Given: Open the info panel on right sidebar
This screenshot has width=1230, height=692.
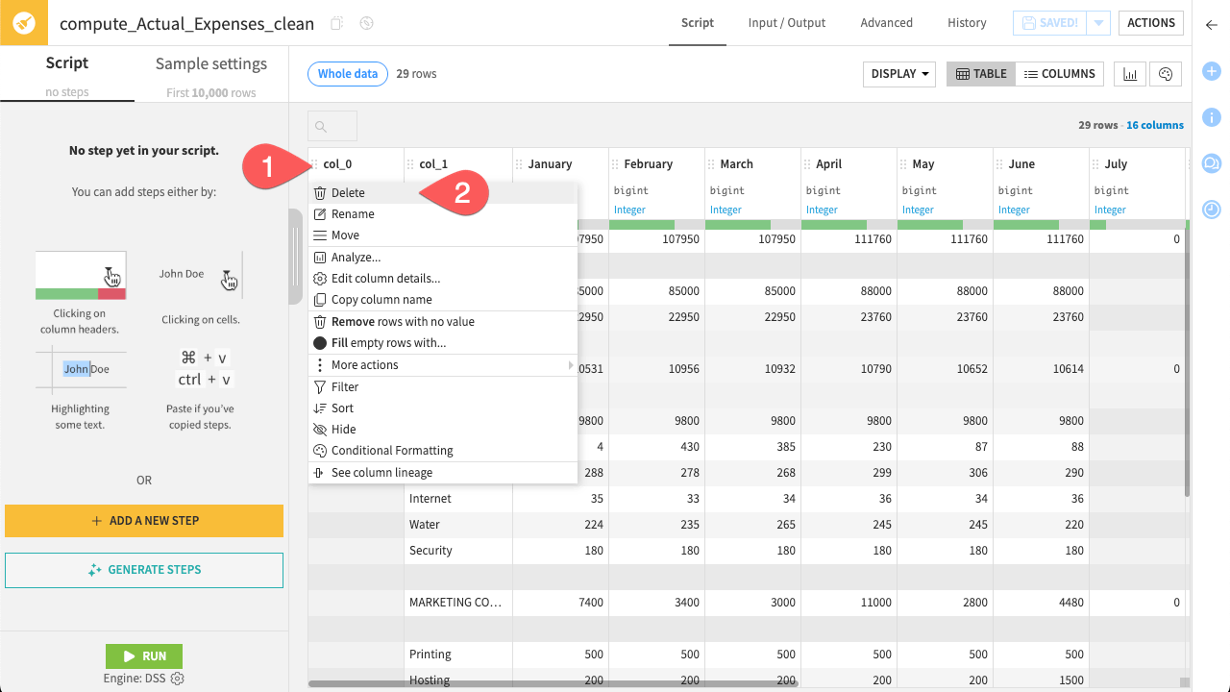Looking at the screenshot, I should click(x=1212, y=117).
